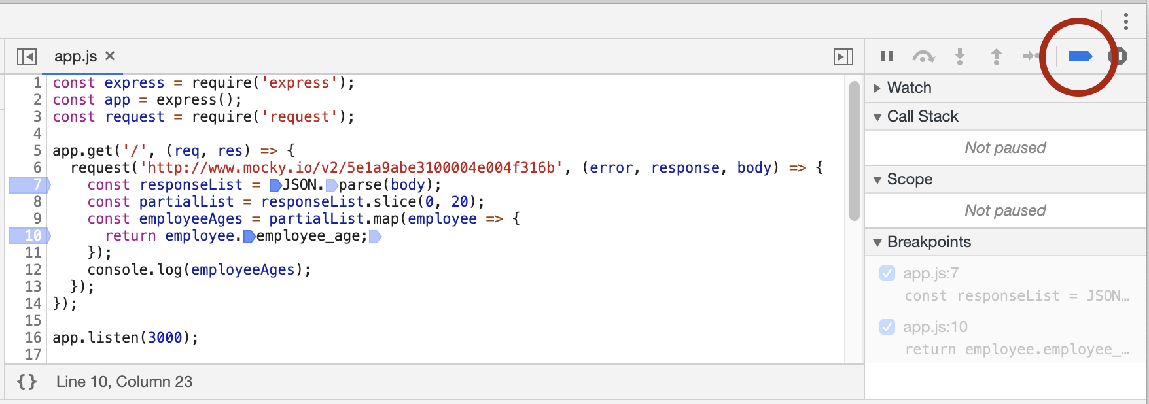Pretty-print code with curly braces icon
This screenshot has width=1149, height=404.
(27, 382)
